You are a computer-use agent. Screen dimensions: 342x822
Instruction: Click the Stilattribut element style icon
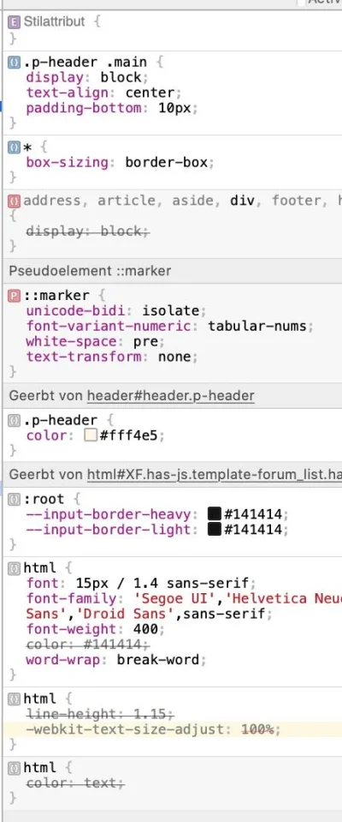coord(15,22)
